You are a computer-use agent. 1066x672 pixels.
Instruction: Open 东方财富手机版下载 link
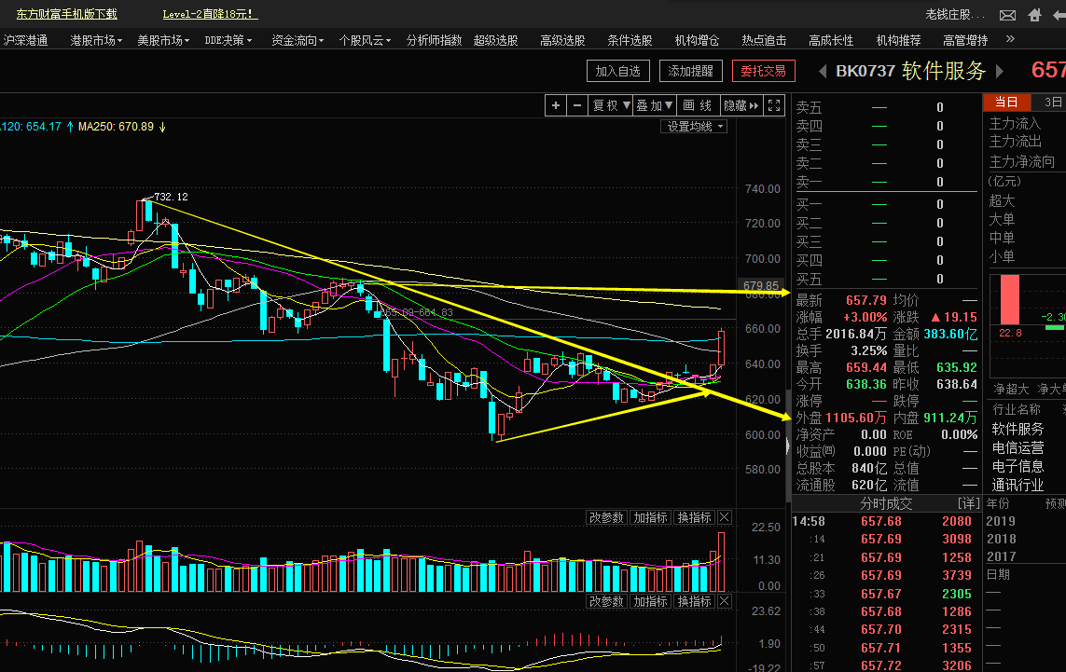[x=66, y=14]
